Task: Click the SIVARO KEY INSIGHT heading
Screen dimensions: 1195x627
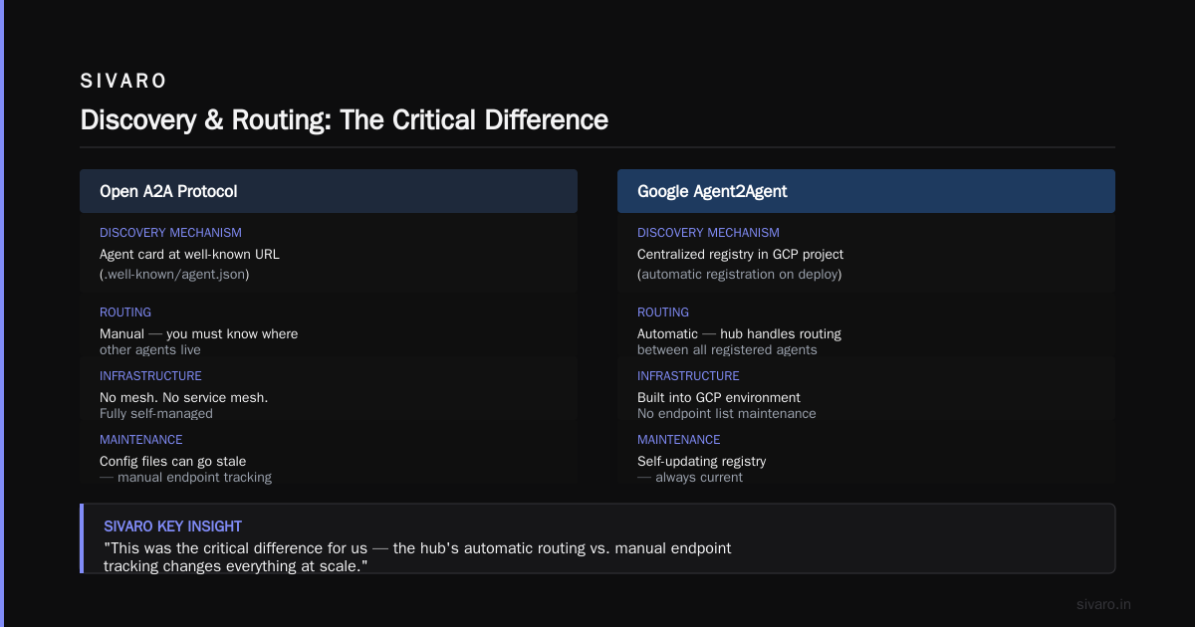Action: pyautogui.click(x=172, y=526)
